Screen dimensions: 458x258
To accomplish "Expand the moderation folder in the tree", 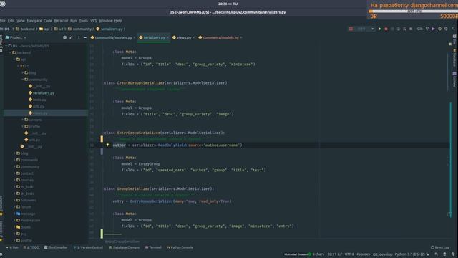I will tap(14, 220).
